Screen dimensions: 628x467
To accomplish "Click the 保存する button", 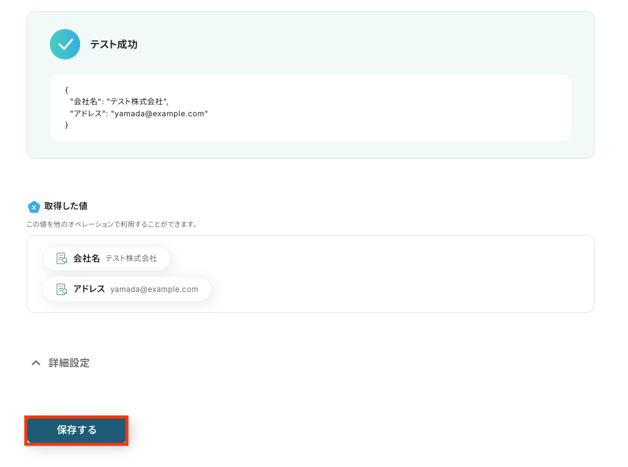I will coord(76,430).
